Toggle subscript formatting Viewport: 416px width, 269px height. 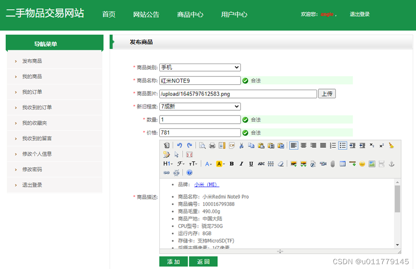[x=372, y=145]
